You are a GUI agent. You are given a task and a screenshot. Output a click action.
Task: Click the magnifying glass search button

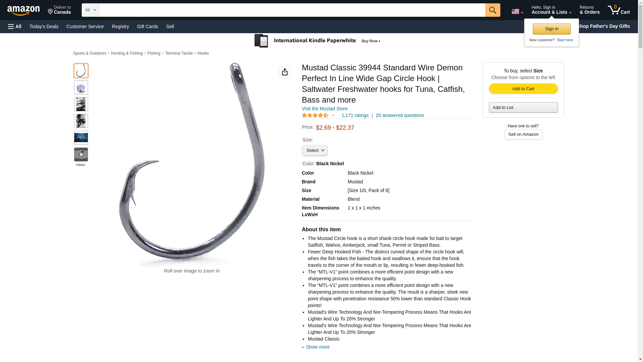point(492,10)
